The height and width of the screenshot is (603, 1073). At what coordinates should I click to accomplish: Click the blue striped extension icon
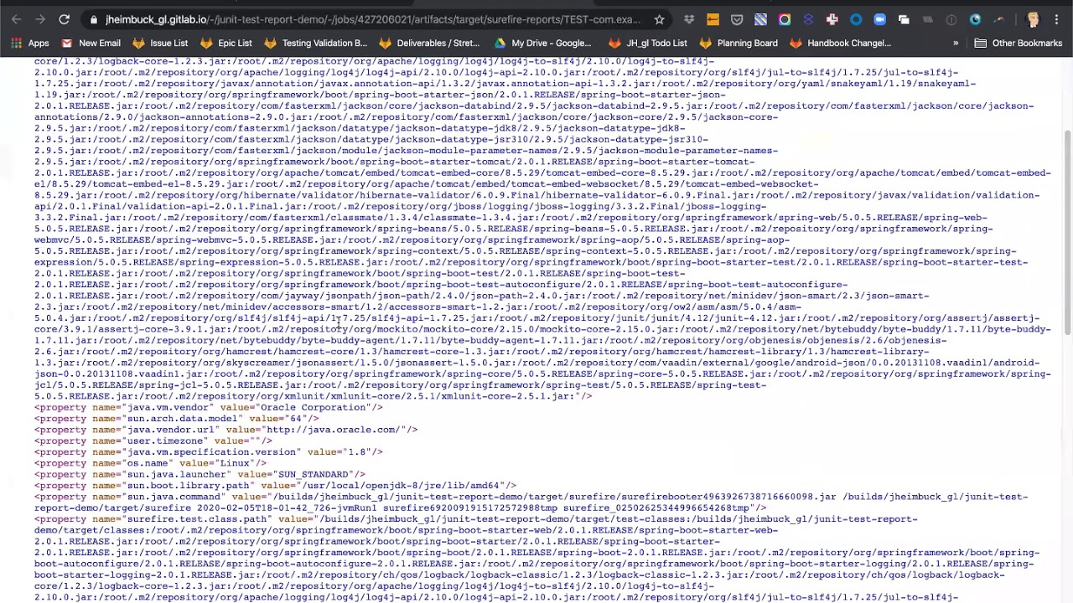click(760, 19)
